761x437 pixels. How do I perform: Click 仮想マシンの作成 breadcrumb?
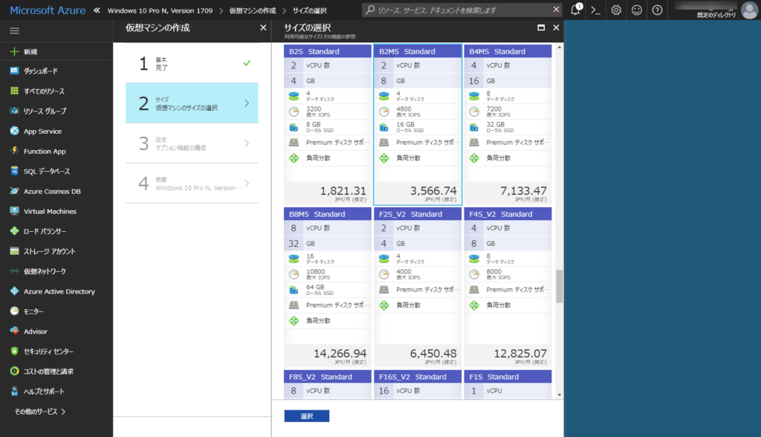coord(253,10)
